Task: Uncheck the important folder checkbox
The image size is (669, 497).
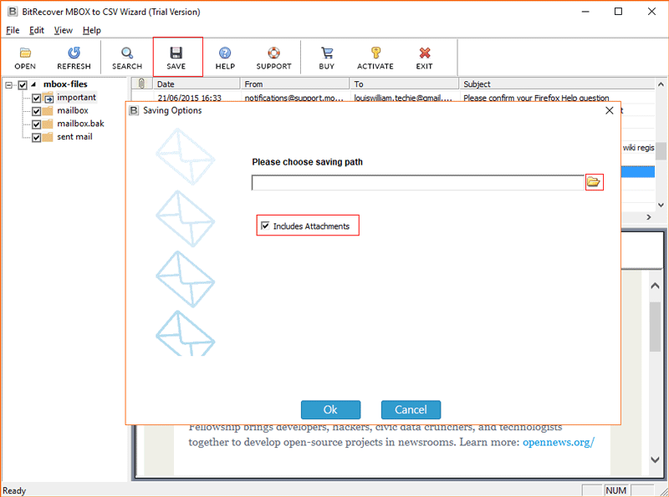Action: tap(36, 98)
